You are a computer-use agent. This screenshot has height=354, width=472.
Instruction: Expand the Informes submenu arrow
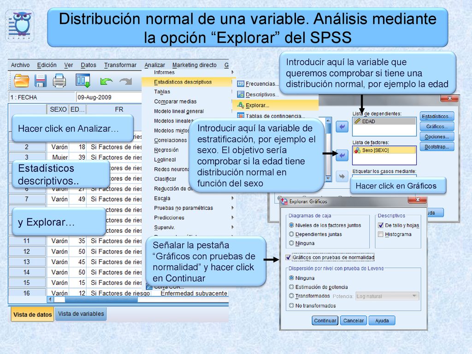(x=233, y=72)
